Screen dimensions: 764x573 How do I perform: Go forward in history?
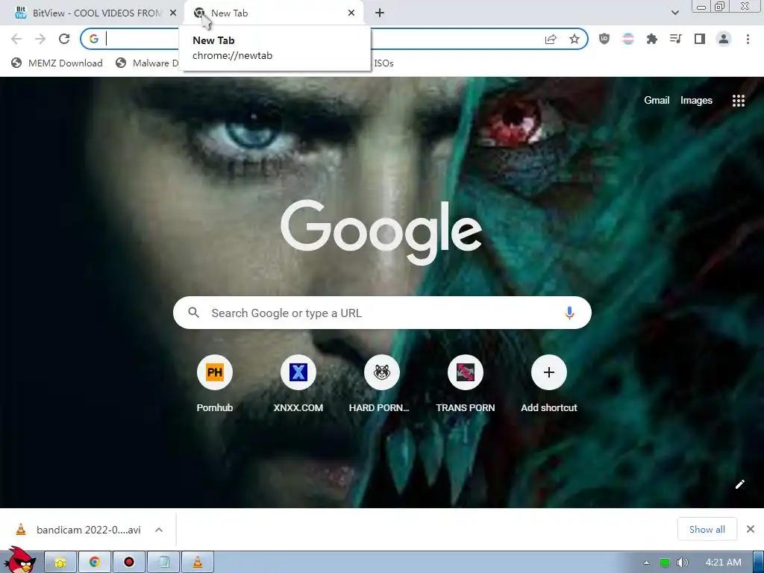(40, 39)
